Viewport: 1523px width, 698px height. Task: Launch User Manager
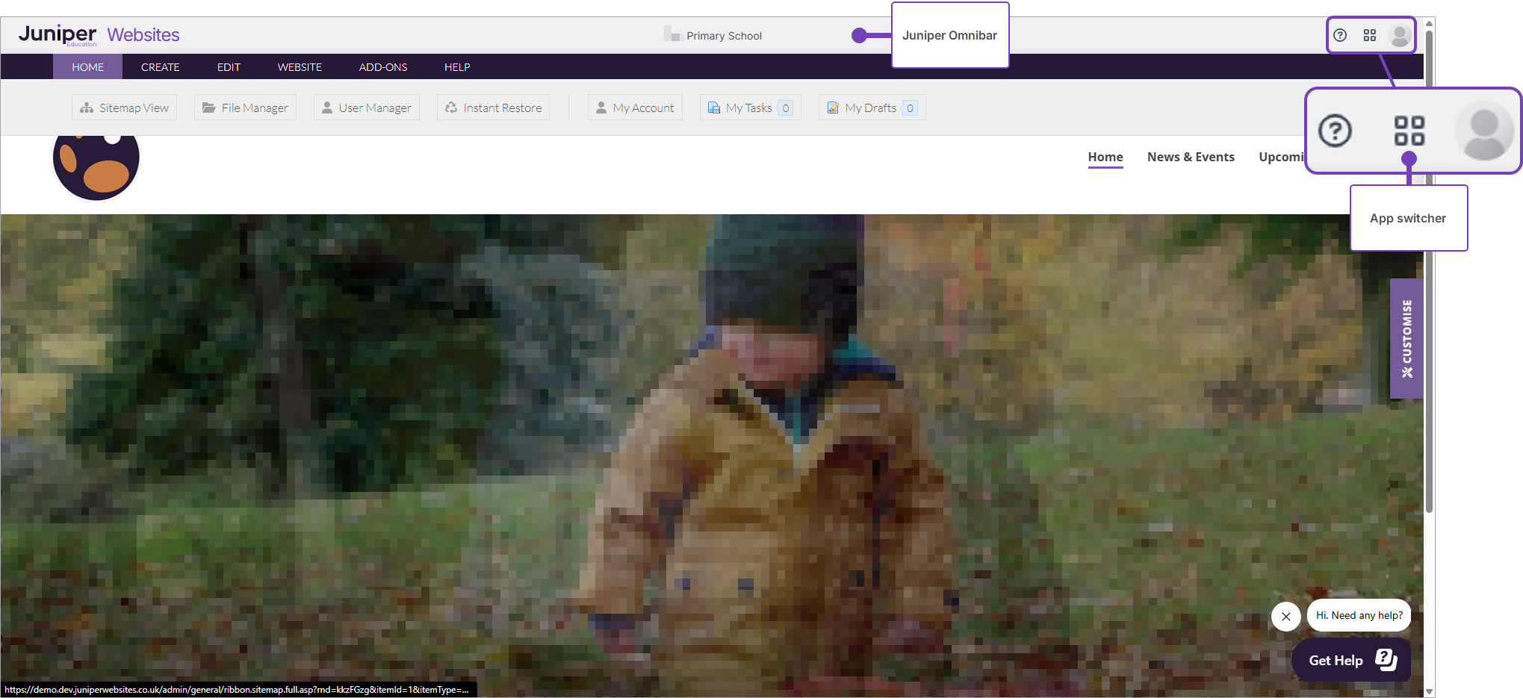[x=367, y=107]
